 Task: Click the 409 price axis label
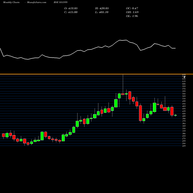184,116
